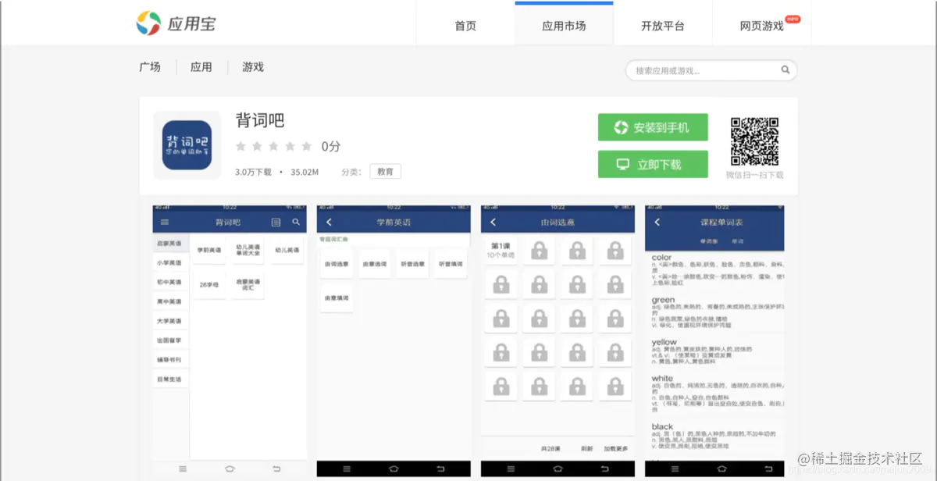Screen dimensions: 937x481
Task: Click the 立即下载 button
Action: pyautogui.click(x=653, y=164)
